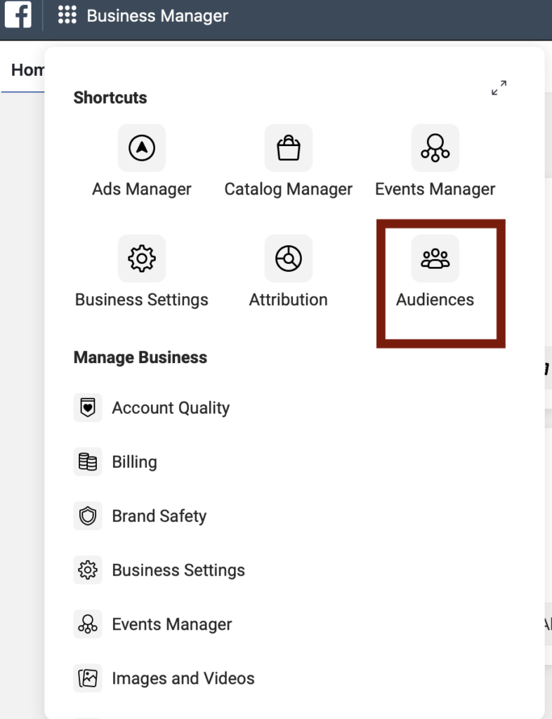Choose Business Settings under Manage Business
The width and height of the screenshot is (552, 719).
178,570
